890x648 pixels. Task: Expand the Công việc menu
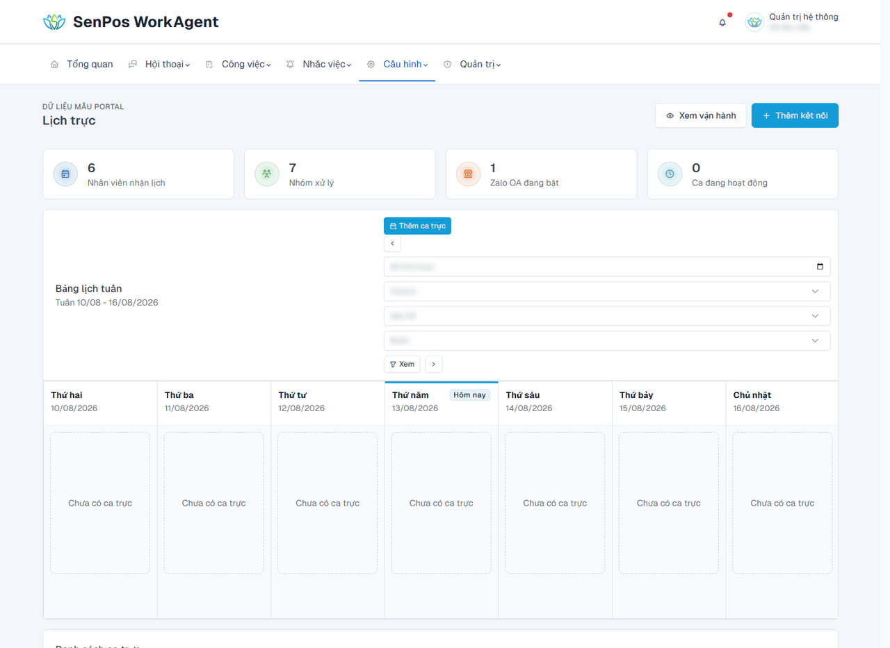click(238, 64)
